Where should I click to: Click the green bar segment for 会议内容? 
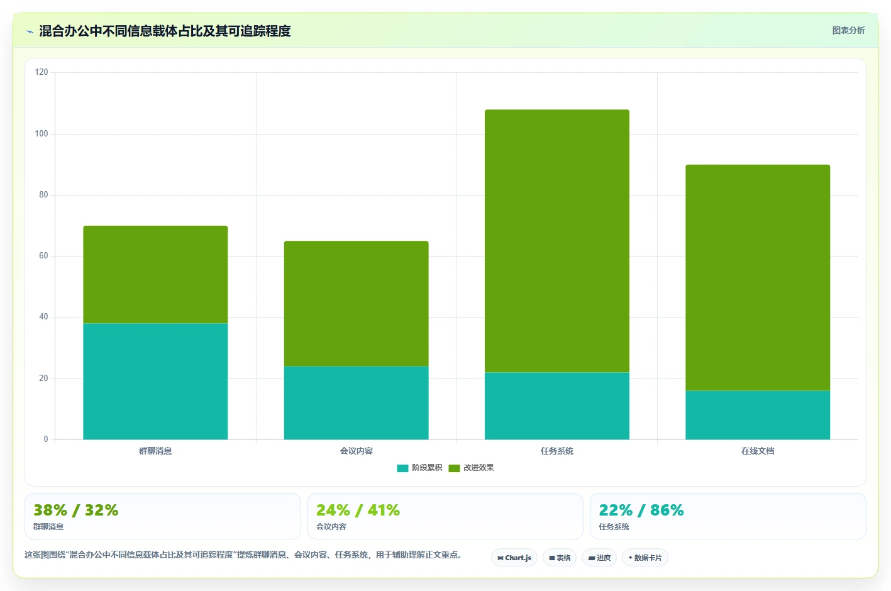coord(356,304)
